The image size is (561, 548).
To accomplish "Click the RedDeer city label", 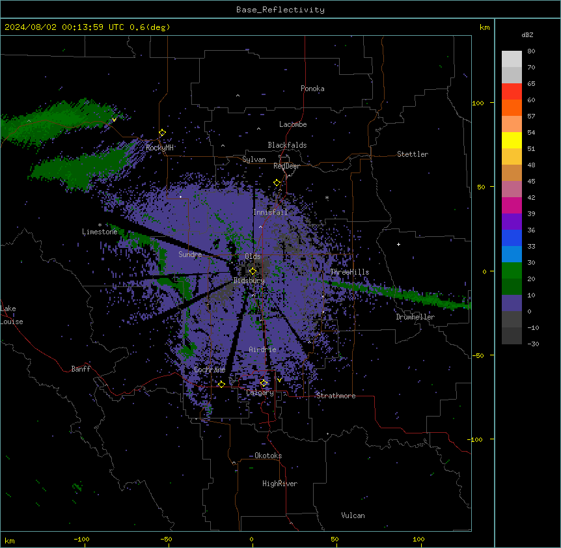I will (x=286, y=166).
